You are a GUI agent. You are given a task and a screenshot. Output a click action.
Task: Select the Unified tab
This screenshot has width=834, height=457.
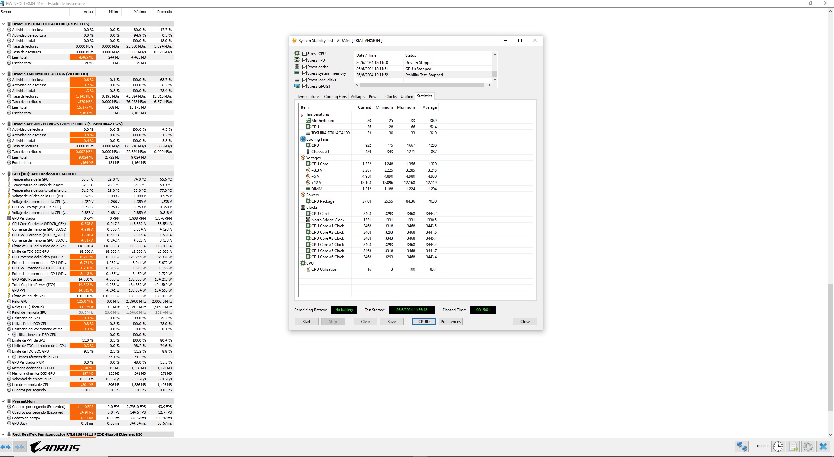pos(407,96)
